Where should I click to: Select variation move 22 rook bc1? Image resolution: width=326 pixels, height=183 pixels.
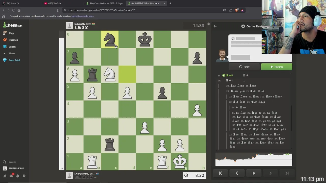tap(236, 134)
